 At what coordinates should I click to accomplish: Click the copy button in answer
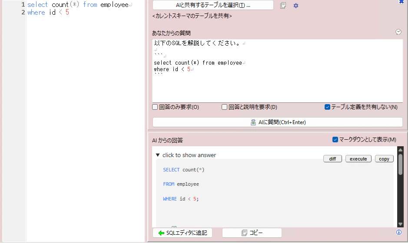tap(384, 159)
